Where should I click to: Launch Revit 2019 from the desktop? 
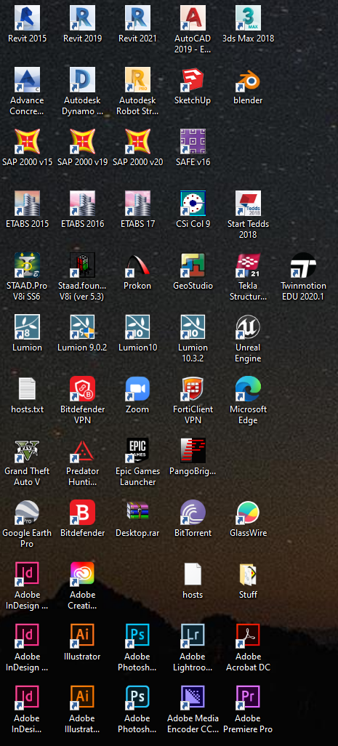(82, 18)
